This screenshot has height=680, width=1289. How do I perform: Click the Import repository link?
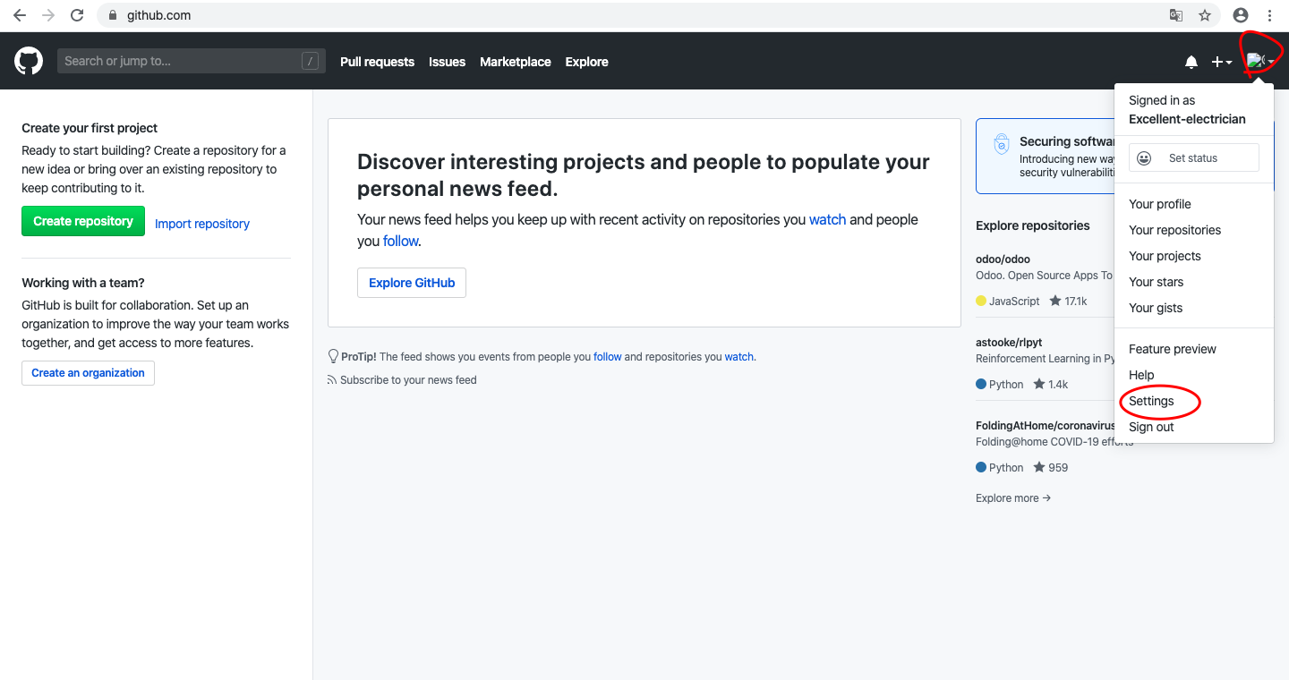[x=202, y=224]
